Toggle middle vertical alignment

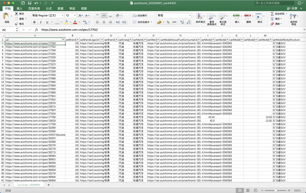[x=104, y=16]
